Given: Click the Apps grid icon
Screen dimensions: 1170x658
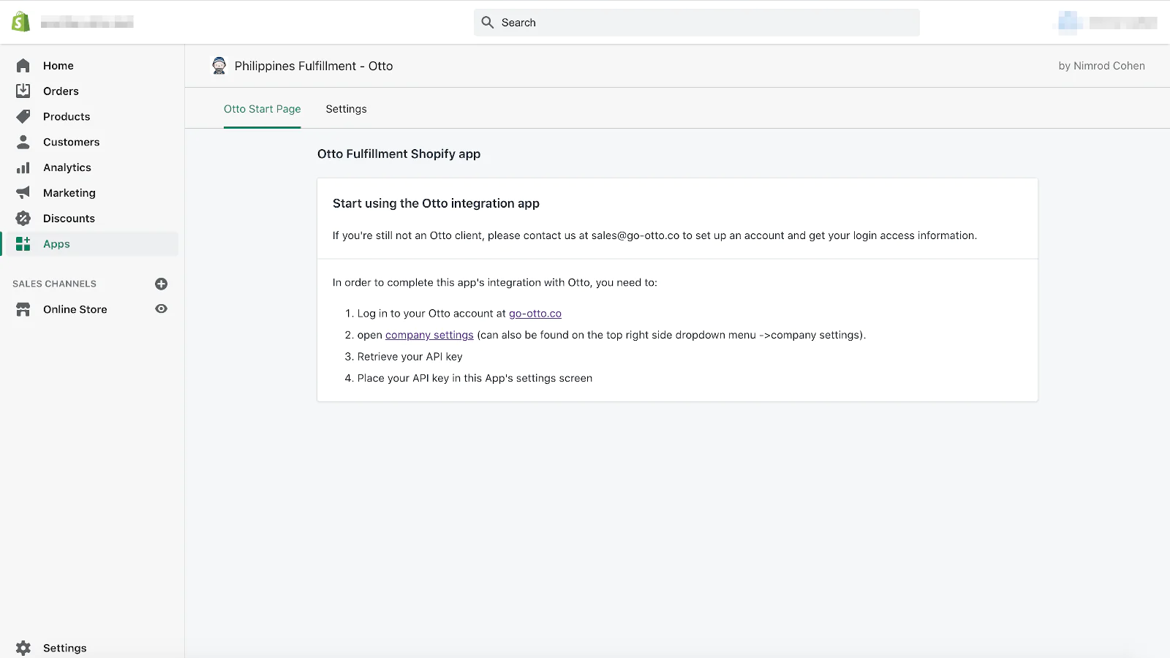Looking at the screenshot, I should pyautogui.click(x=23, y=243).
